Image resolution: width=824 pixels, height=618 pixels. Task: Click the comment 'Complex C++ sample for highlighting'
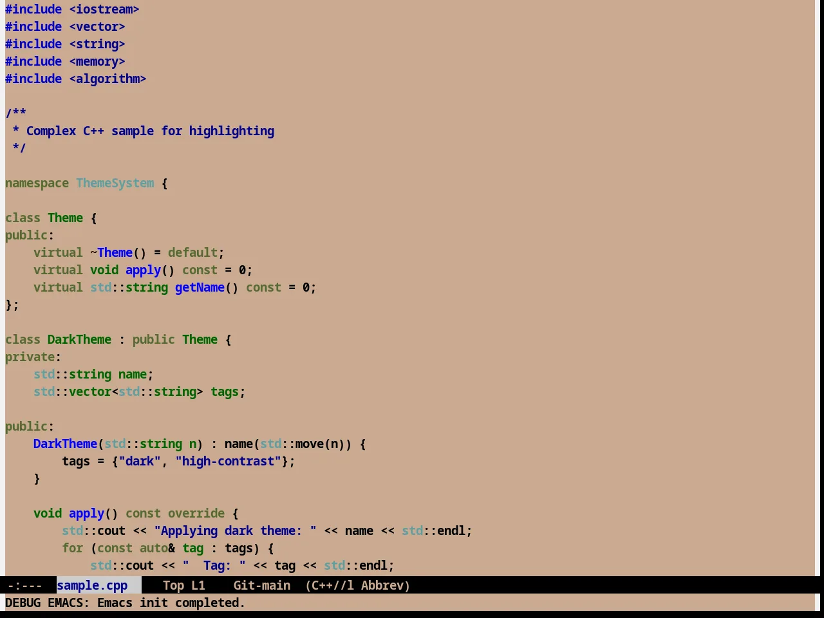(x=150, y=131)
